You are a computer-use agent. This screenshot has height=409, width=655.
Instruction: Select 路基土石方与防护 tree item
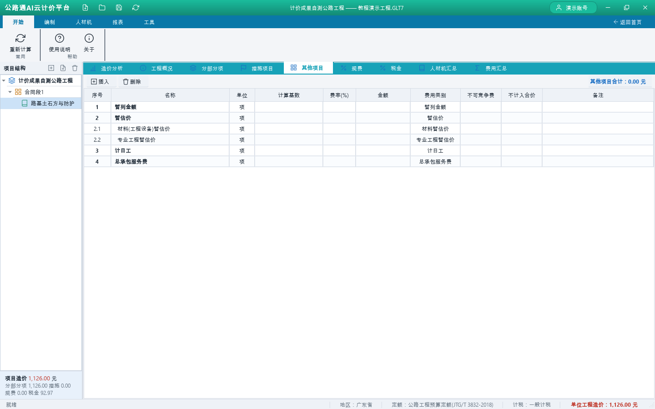[41, 103]
